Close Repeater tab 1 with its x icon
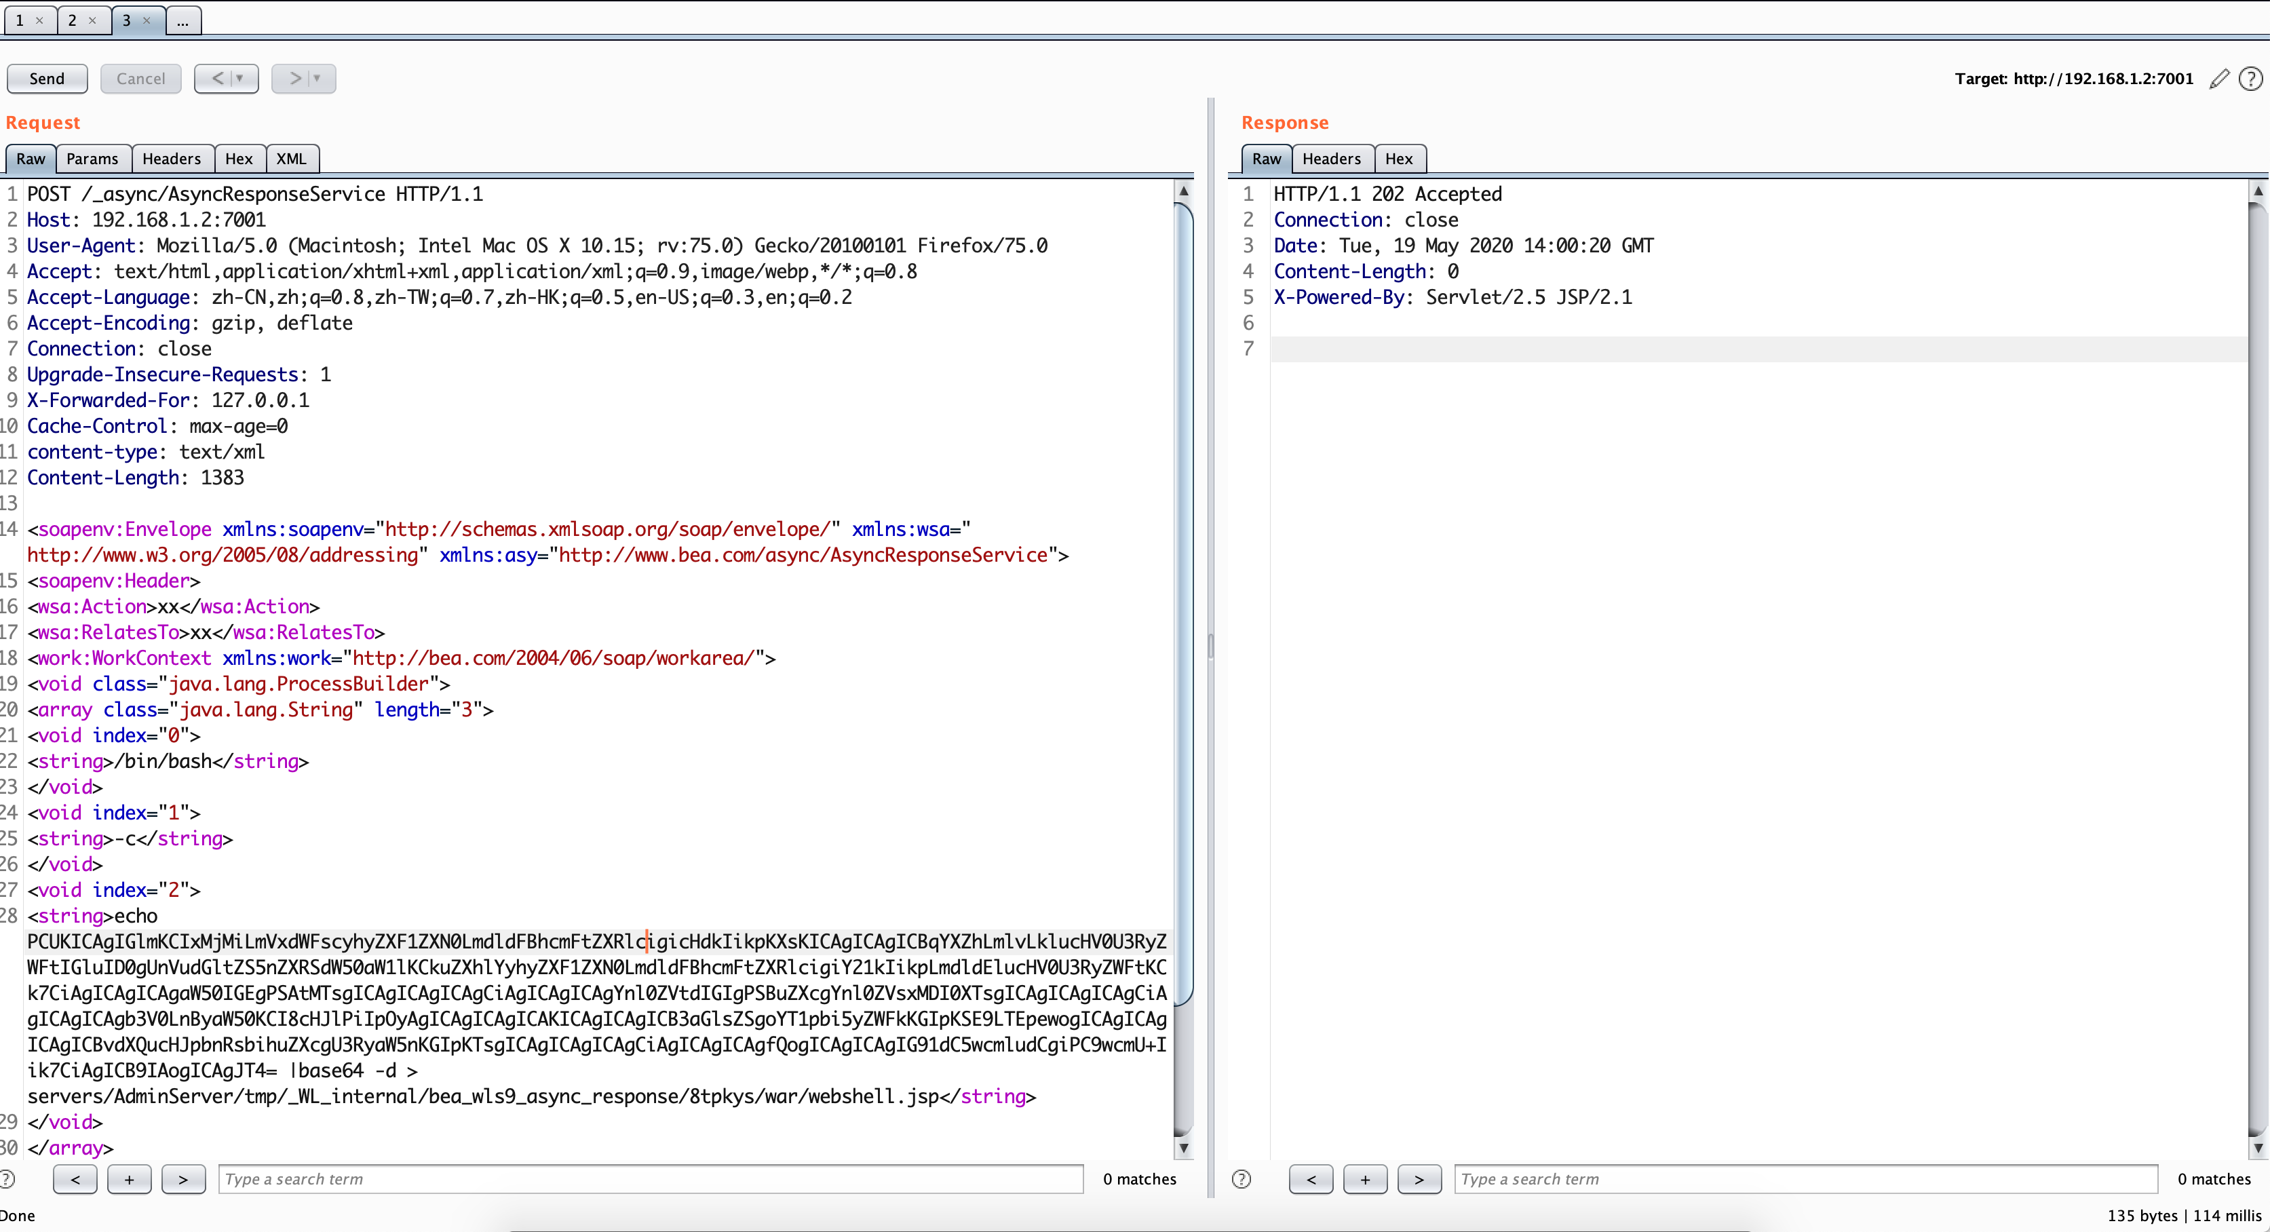This screenshot has width=2270, height=1232. [39, 20]
